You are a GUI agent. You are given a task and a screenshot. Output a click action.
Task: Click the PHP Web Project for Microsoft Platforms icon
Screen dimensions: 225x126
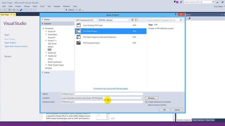(x=78, y=37)
